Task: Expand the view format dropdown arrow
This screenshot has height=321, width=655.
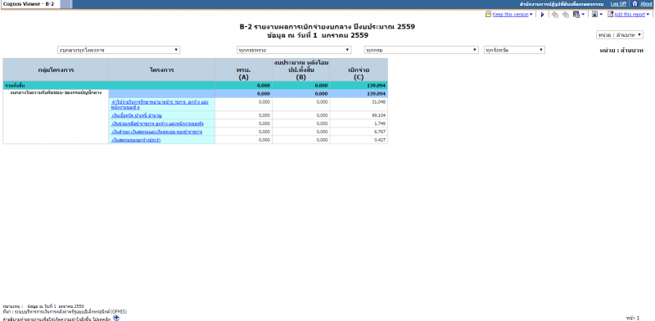Action: (601, 14)
